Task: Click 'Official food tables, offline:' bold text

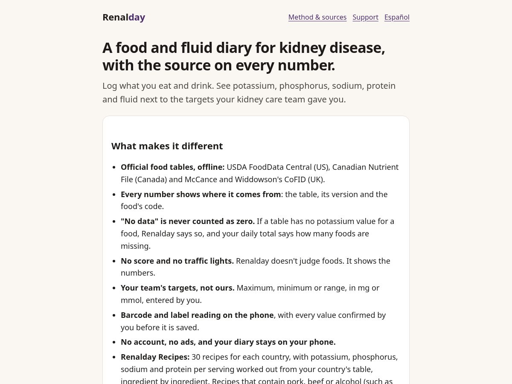Action: click(173, 167)
